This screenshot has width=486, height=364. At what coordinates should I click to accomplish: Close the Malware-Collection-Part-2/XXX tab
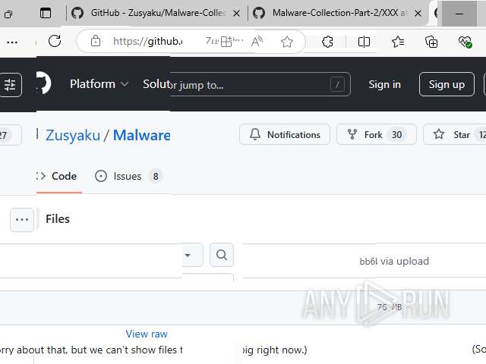coord(418,14)
